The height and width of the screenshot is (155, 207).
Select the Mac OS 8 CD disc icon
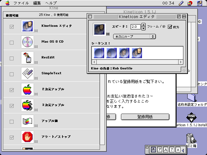point(27,42)
